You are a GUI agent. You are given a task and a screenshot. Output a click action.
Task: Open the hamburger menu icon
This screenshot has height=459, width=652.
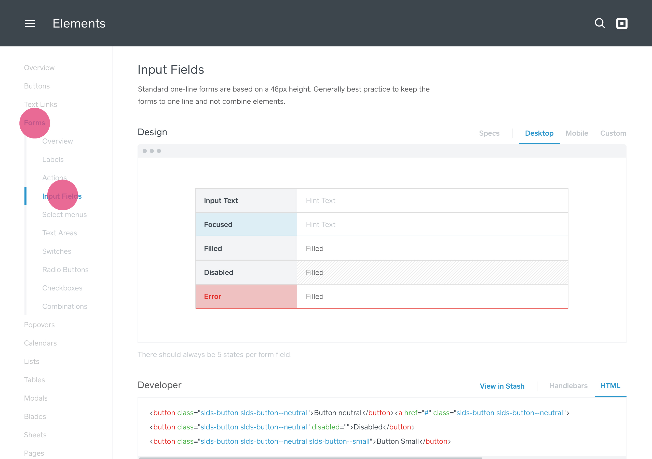(30, 23)
